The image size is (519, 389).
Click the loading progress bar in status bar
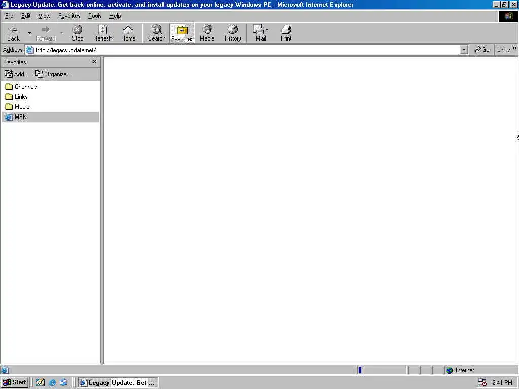[x=382, y=370]
